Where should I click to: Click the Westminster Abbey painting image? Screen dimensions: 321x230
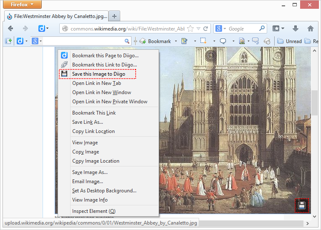[x=235, y=130]
